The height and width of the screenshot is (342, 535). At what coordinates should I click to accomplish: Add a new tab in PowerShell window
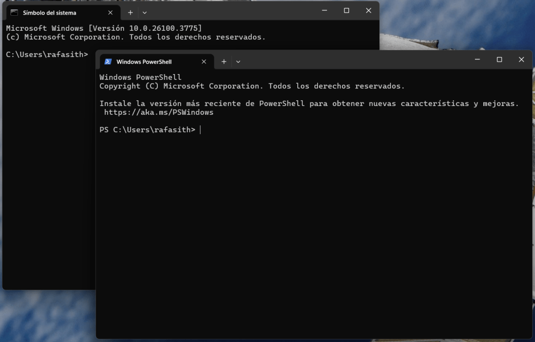click(x=224, y=62)
